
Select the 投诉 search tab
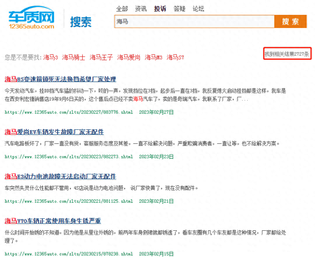(x=160, y=9)
